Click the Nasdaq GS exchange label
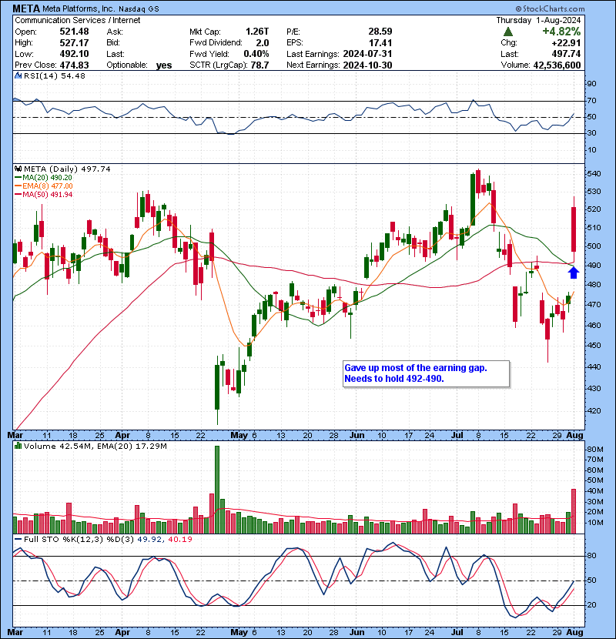 pyautogui.click(x=139, y=9)
